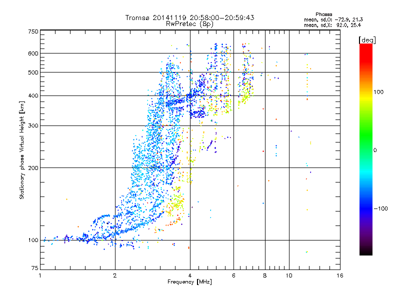
Task: Click the y-axis title 'Stationary phase Virtual Height [km]'
Action: click(21, 150)
